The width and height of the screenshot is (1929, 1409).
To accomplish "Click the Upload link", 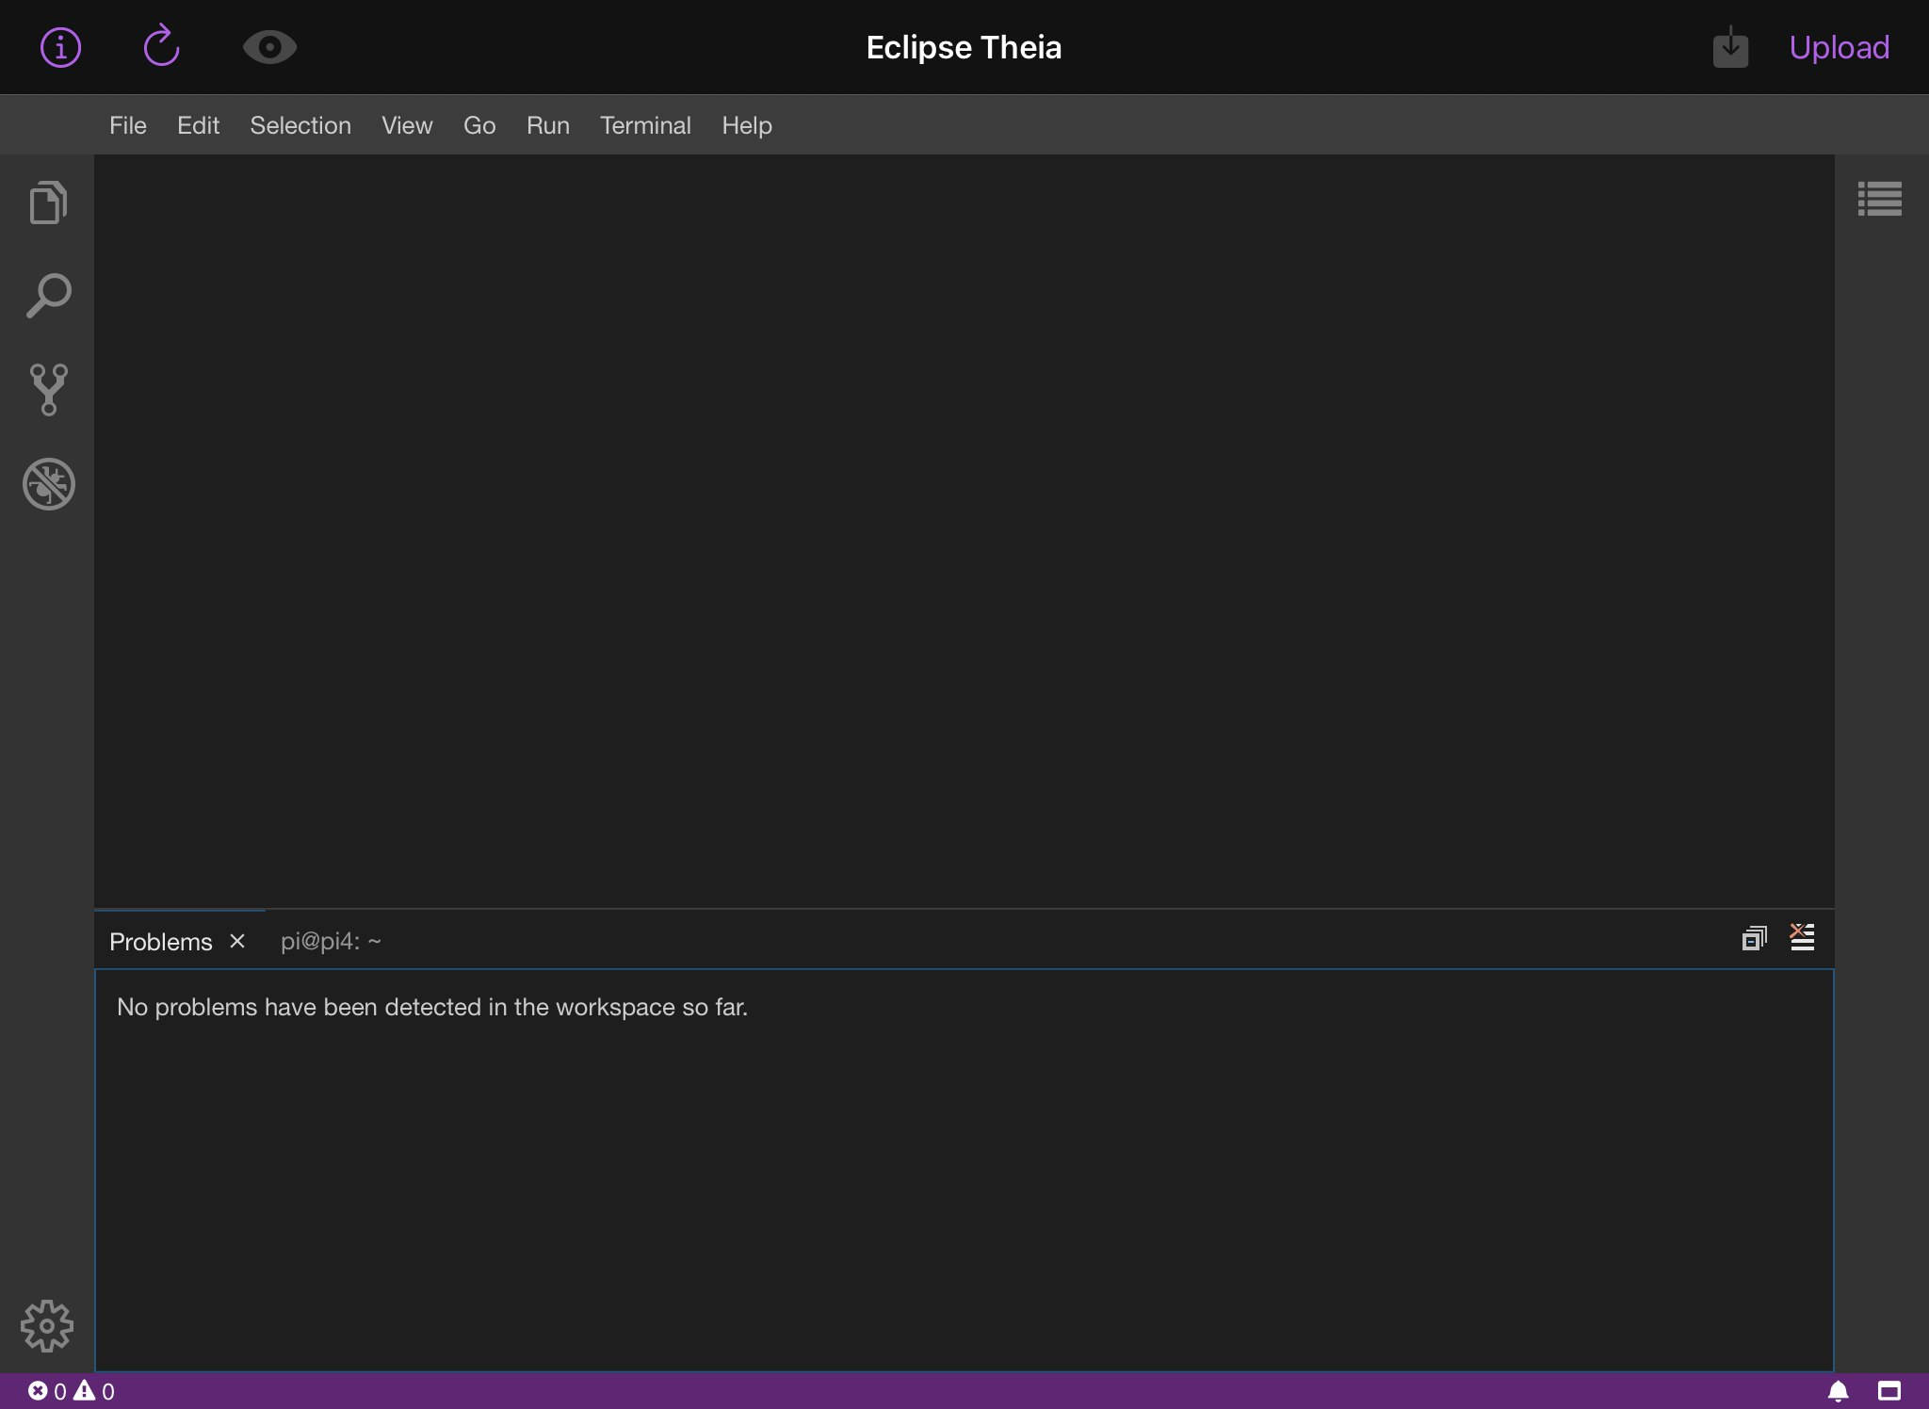I will [x=1839, y=47].
